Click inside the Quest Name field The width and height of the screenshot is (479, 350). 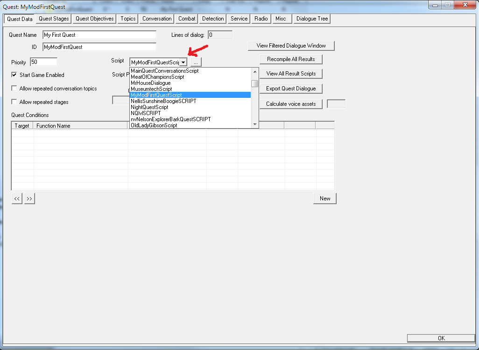(99, 34)
